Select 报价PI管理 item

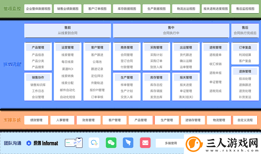97,90
